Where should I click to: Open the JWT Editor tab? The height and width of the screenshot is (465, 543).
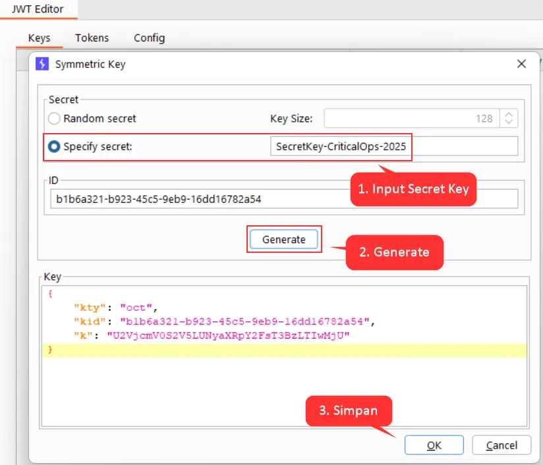[x=38, y=9]
